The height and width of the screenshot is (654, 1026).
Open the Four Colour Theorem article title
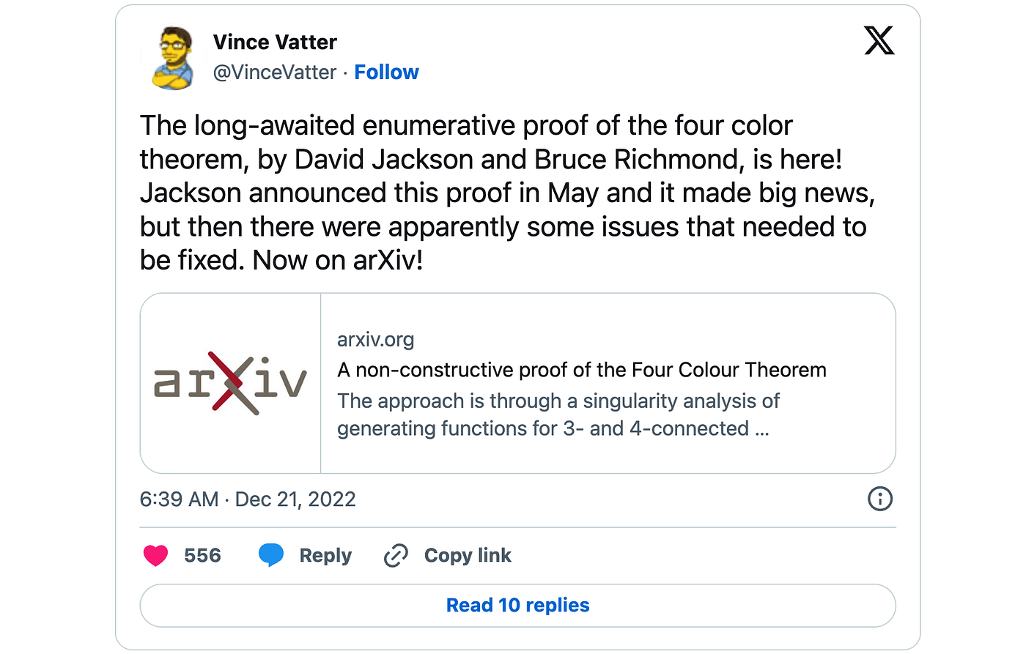pyautogui.click(x=581, y=370)
